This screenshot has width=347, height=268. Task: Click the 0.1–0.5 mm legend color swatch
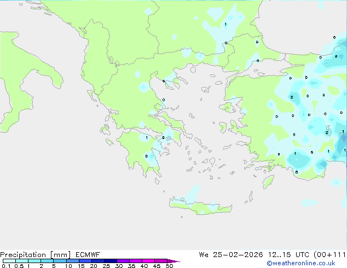[x=9, y=261]
